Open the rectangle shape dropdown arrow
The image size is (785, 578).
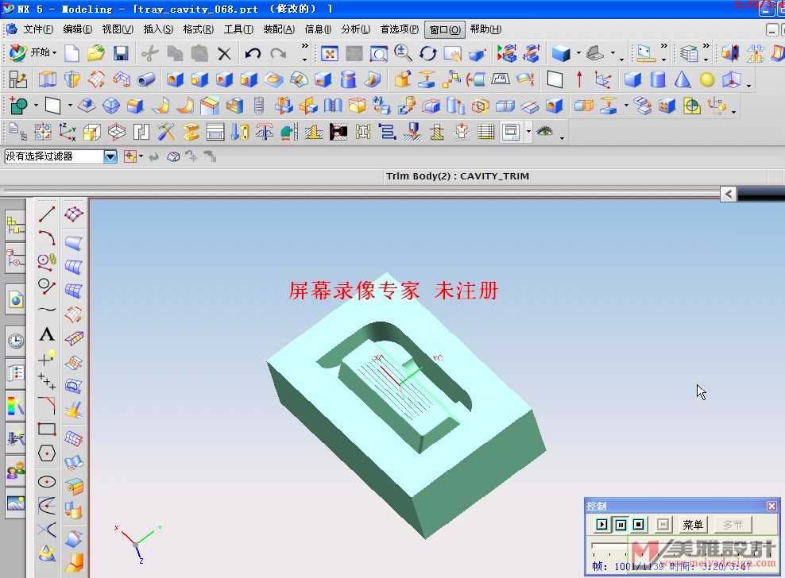(70, 106)
